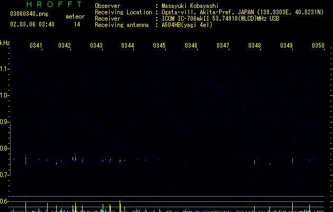Select the filename 03060340.png
The image size is (333, 212).
(29, 14)
